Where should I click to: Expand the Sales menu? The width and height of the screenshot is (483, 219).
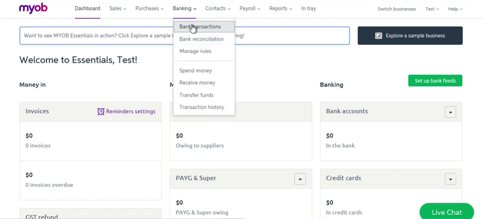pos(118,9)
